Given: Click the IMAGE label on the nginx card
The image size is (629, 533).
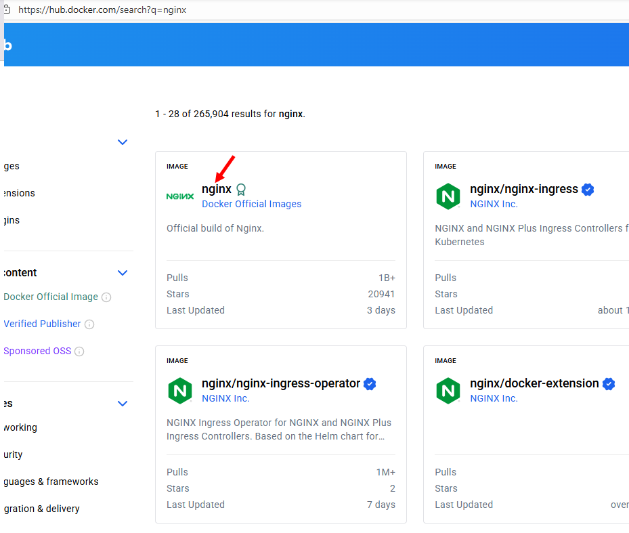Looking at the screenshot, I should tap(177, 166).
